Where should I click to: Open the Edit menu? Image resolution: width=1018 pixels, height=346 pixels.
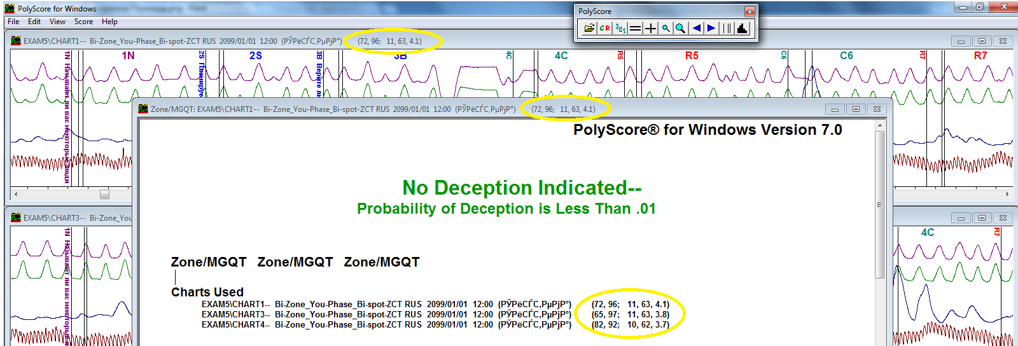click(x=34, y=22)
